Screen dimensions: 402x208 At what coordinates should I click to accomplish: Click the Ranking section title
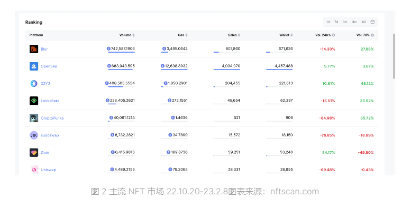point(33,22)
